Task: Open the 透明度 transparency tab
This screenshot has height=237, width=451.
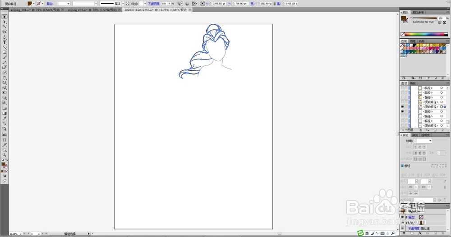Action: [425, 135]
